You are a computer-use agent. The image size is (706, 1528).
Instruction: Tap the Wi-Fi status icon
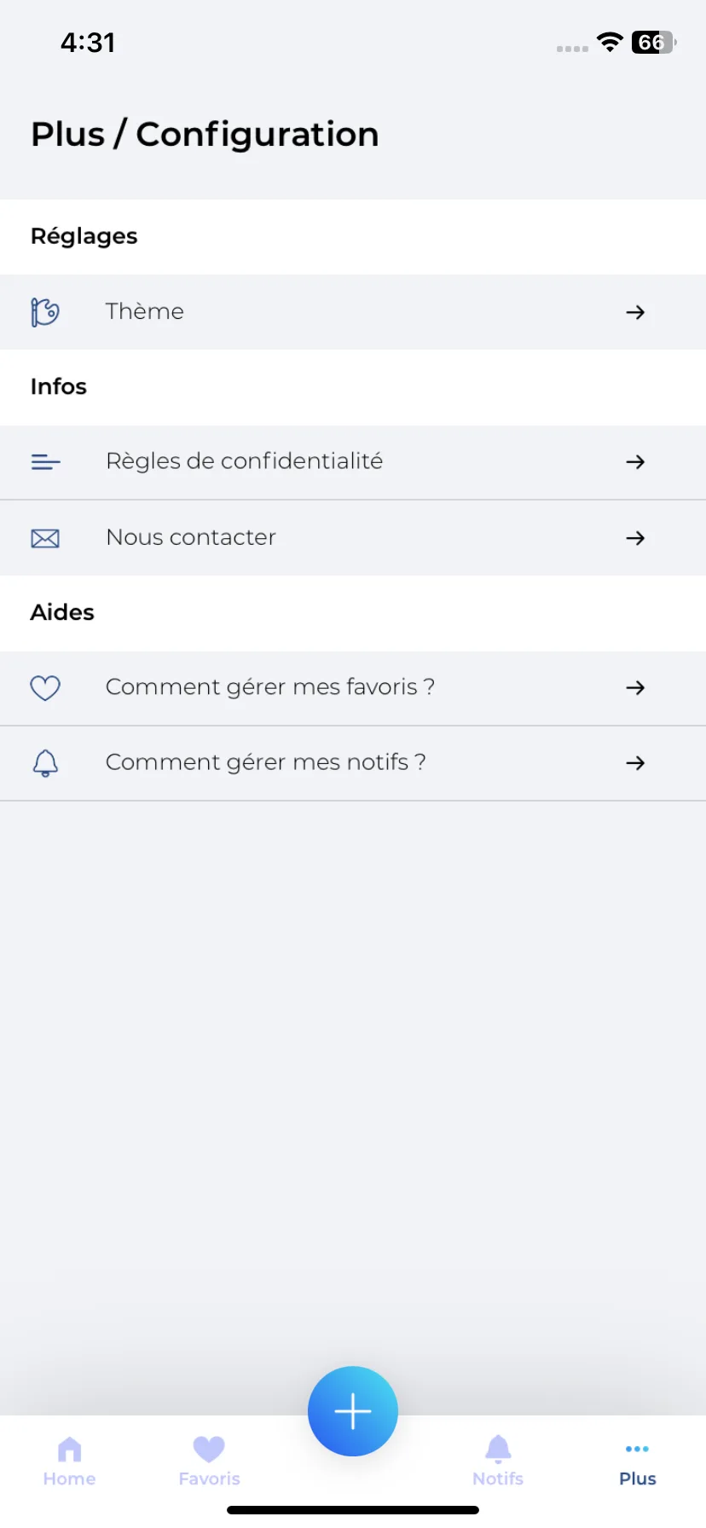point(610,42)
